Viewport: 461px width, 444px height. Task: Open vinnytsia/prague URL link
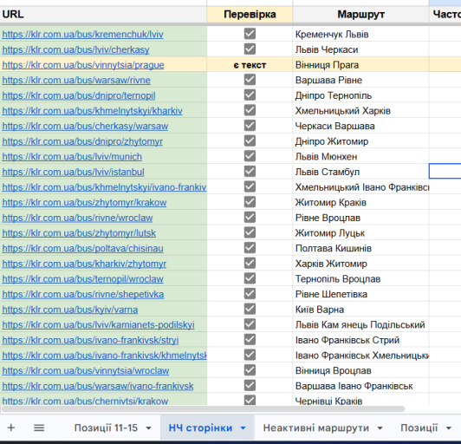tap(83, 65)
